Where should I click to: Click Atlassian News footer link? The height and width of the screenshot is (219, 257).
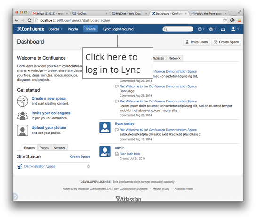(x=184, y=189)
